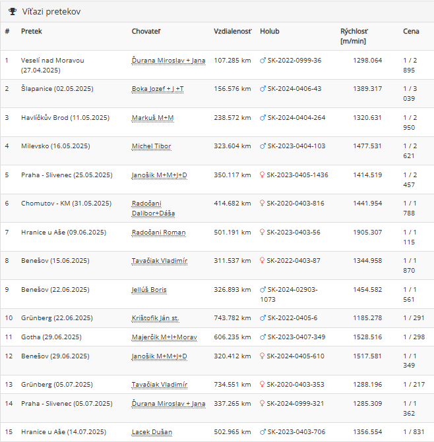Click male symbol next to SK-2022-0999-36
The height and width of the screenshot is (442, 434).
coord(263,61)
